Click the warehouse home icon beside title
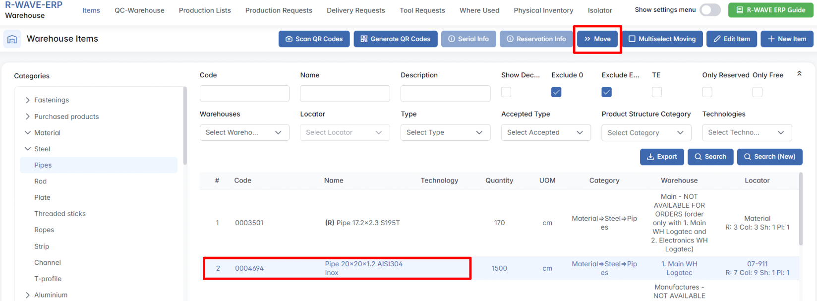 [x=12, y=39]
